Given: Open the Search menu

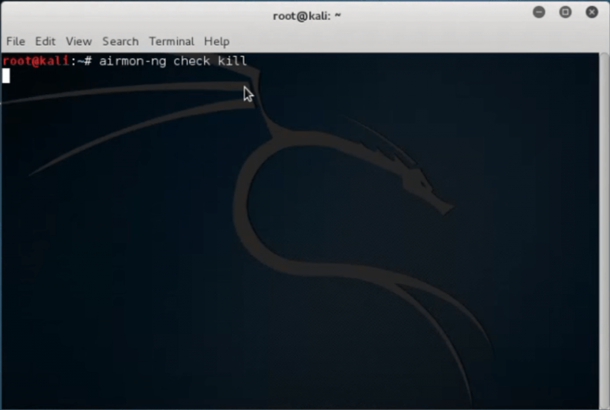Looking at the screenshot, I should click(120, 41).
